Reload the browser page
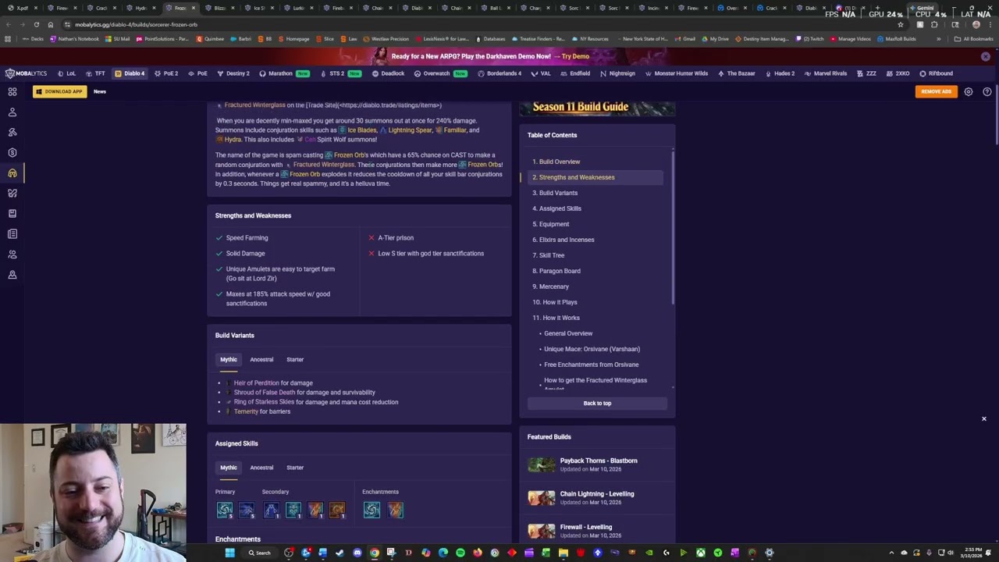The width and height of the screenshot is (999, 562). click(x=37, y=24)
